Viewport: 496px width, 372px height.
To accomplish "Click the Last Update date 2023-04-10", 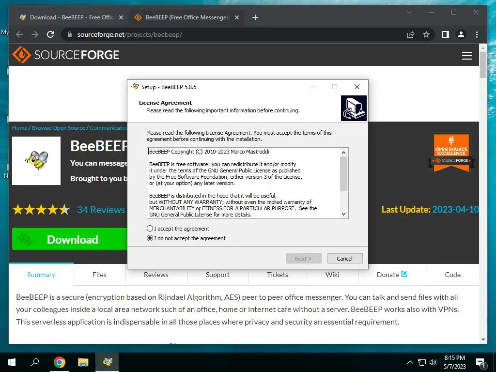I will point(455,209).
